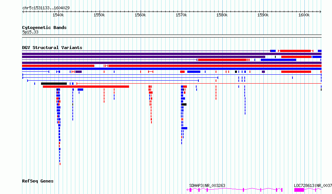Click the SDHAP3 gene exon-intron glyph
The width and height of the screenshot is (332, 194).
pyautogui.click(x=234, y=190)
